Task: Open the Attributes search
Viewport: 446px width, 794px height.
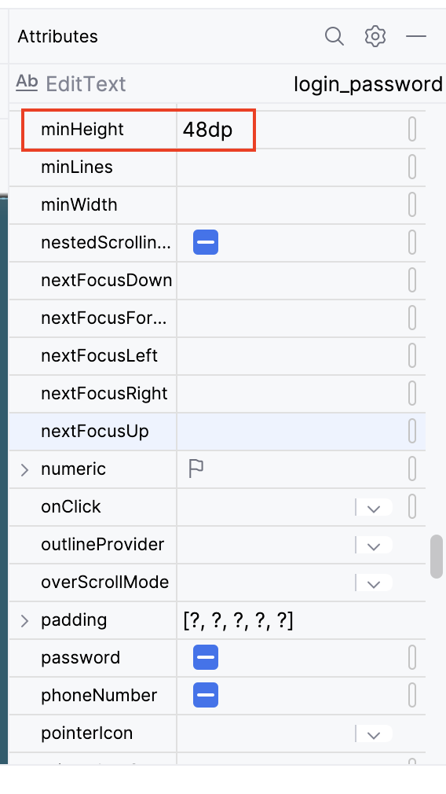Action: coord(334,36)
